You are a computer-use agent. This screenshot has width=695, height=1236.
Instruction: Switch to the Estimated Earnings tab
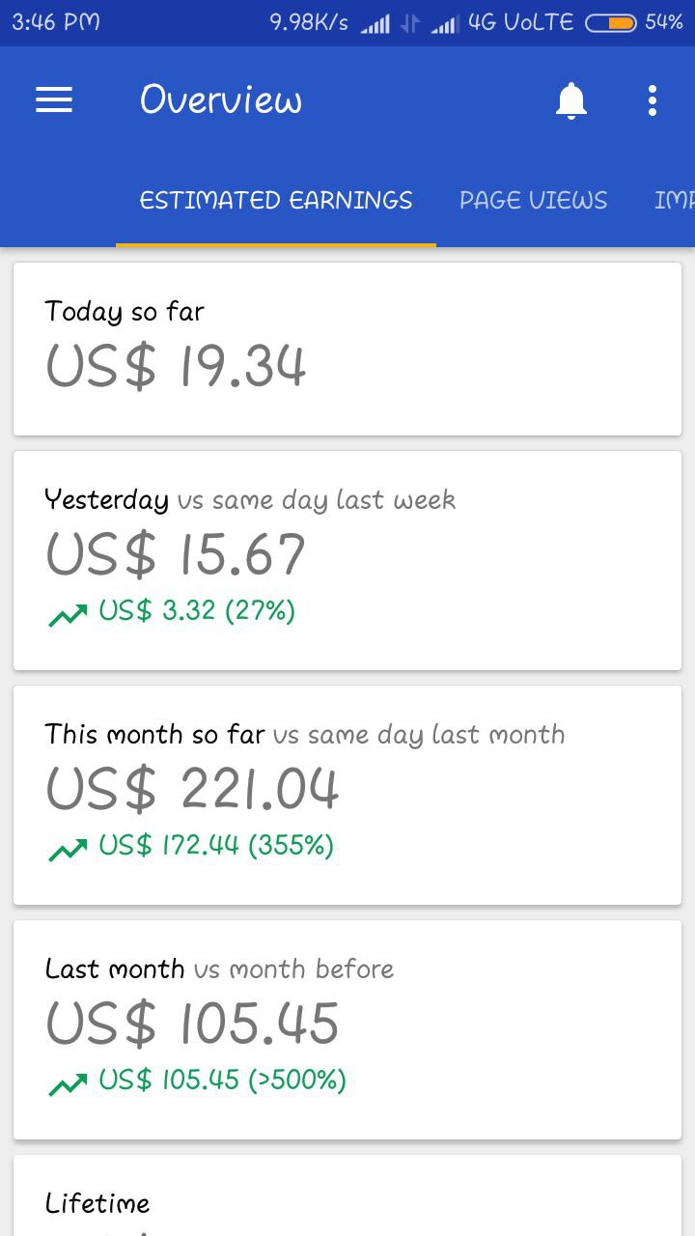[276, 201]
